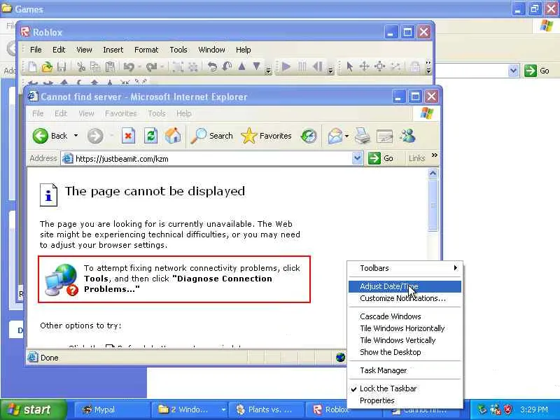560x420 pixels.
Task: Open the Mail icon dropdown arrow
Action: tap(346, 136)
